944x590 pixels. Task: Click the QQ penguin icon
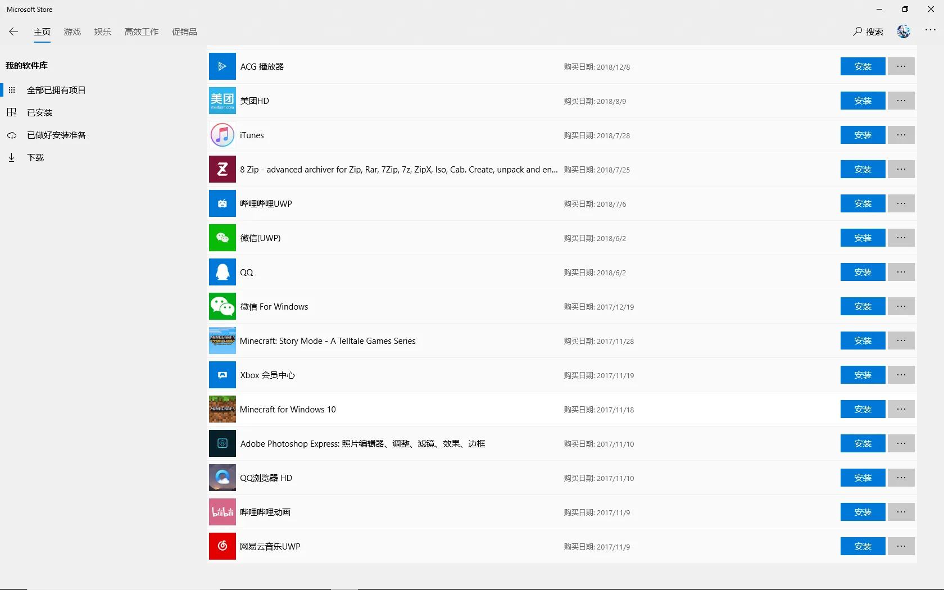[x=223, y=272]
